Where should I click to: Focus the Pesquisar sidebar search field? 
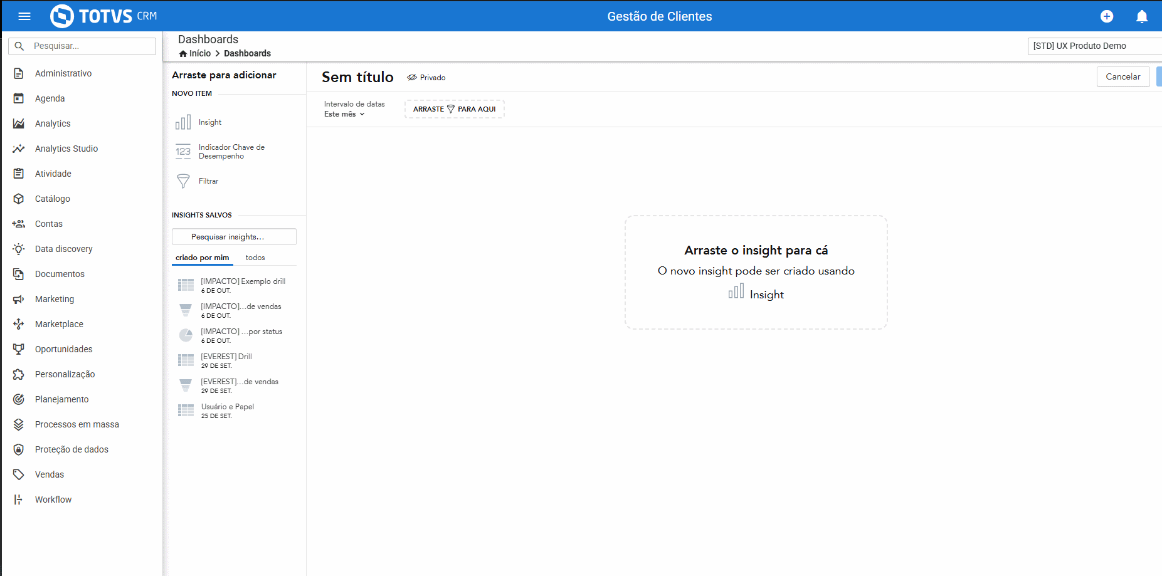pos(82,46)
